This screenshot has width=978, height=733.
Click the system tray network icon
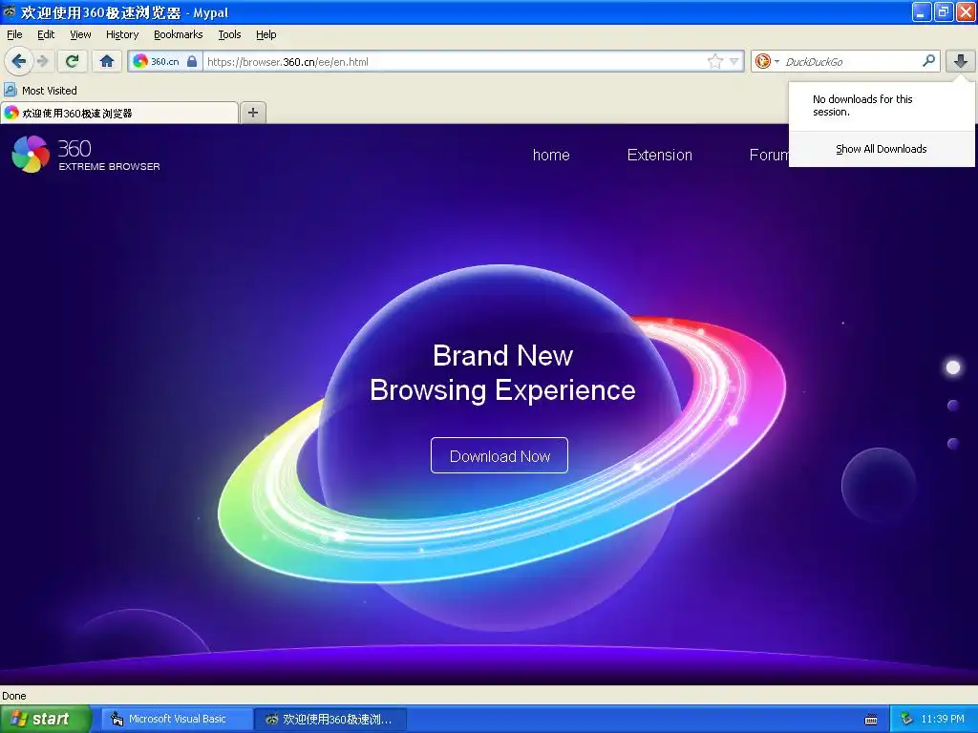906,719
